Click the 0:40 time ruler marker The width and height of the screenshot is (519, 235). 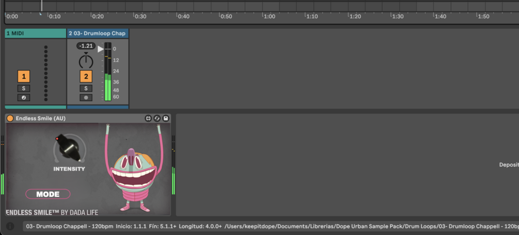tap(183, 16)
